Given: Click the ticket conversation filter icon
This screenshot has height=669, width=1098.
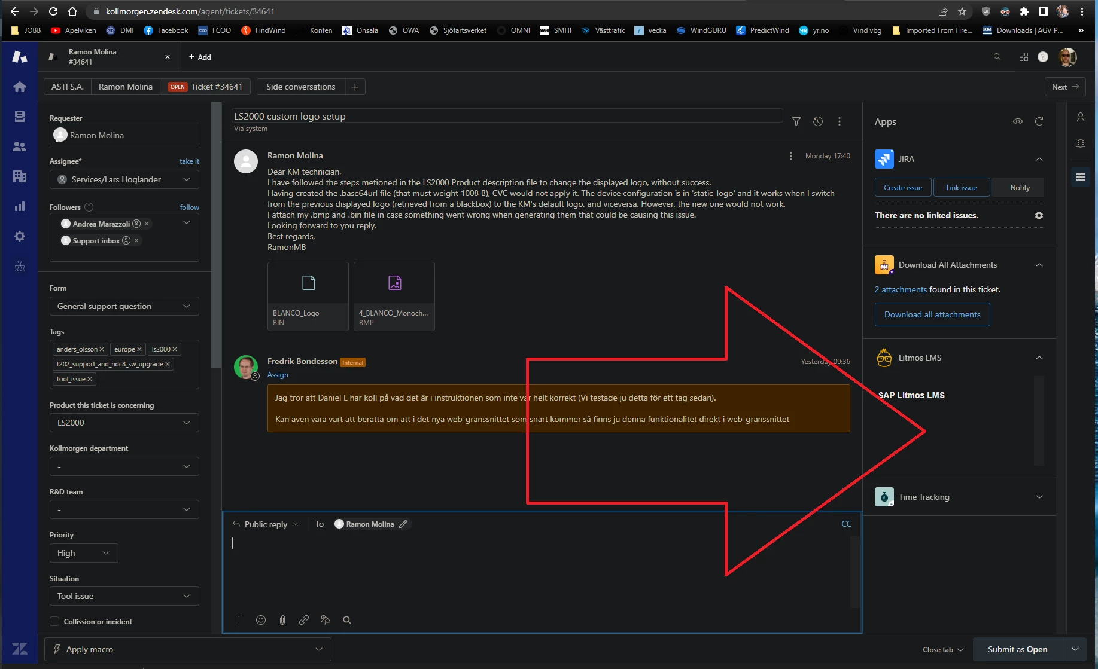Looking at the screenshot, I should 796,121.
